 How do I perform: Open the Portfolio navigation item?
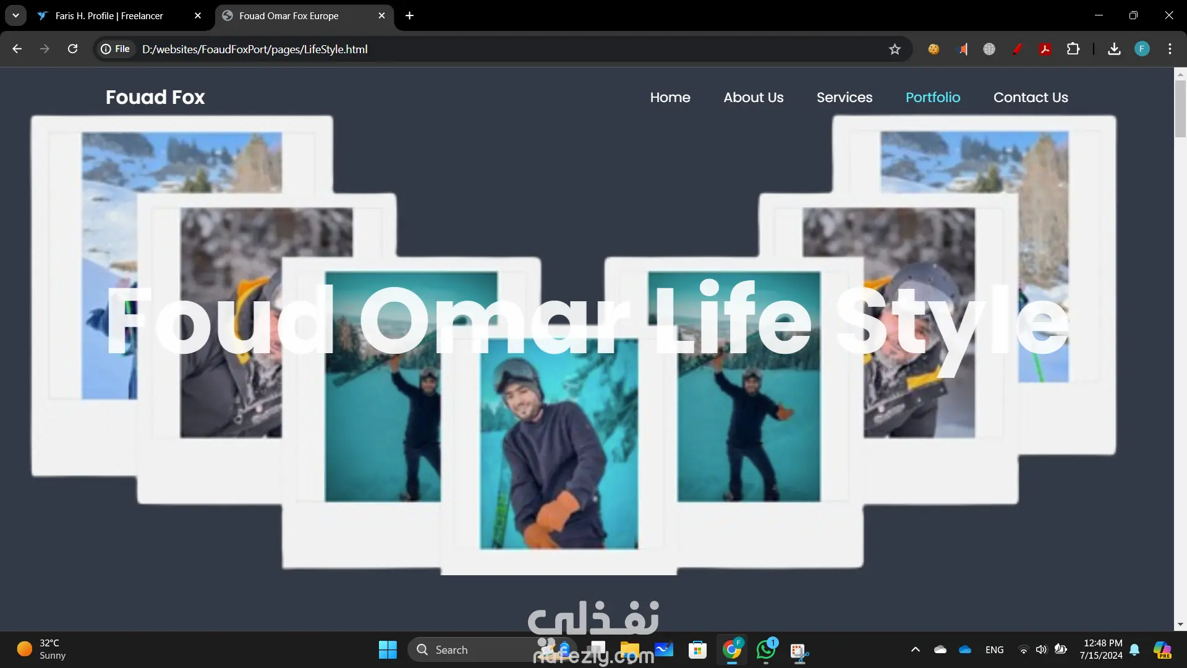click(932, 97)
